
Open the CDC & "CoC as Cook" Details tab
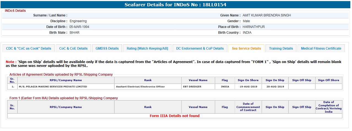(29, 49)
